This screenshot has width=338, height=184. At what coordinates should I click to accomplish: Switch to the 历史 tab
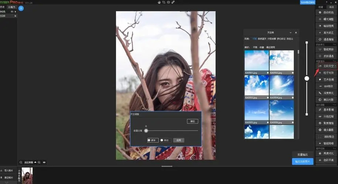click(x=2, y=7)
